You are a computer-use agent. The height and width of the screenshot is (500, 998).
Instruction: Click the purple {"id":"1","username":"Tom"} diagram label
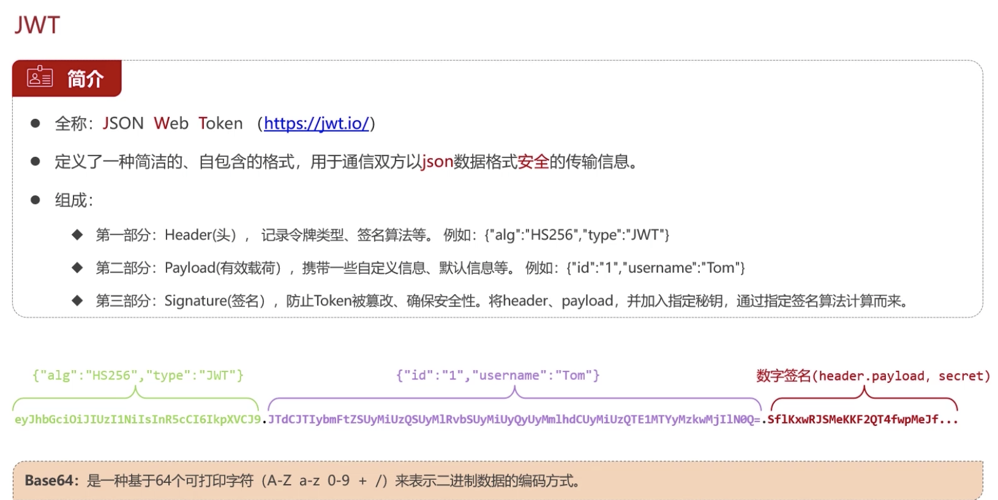coord(498,375)
